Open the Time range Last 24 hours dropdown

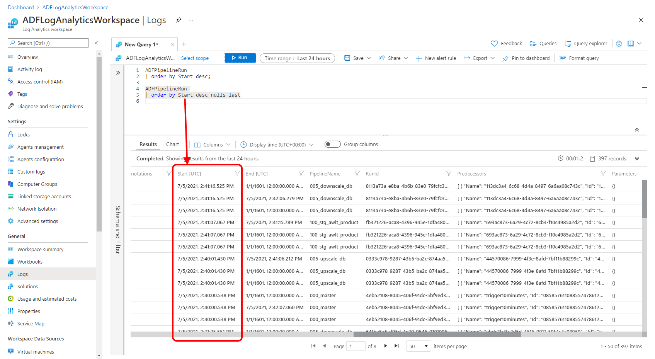[297, 58]
